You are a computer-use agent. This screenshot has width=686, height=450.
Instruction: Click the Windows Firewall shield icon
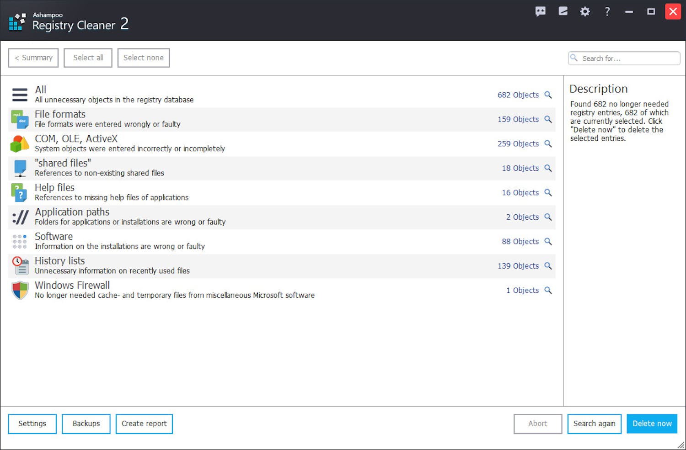coord(20,290)
